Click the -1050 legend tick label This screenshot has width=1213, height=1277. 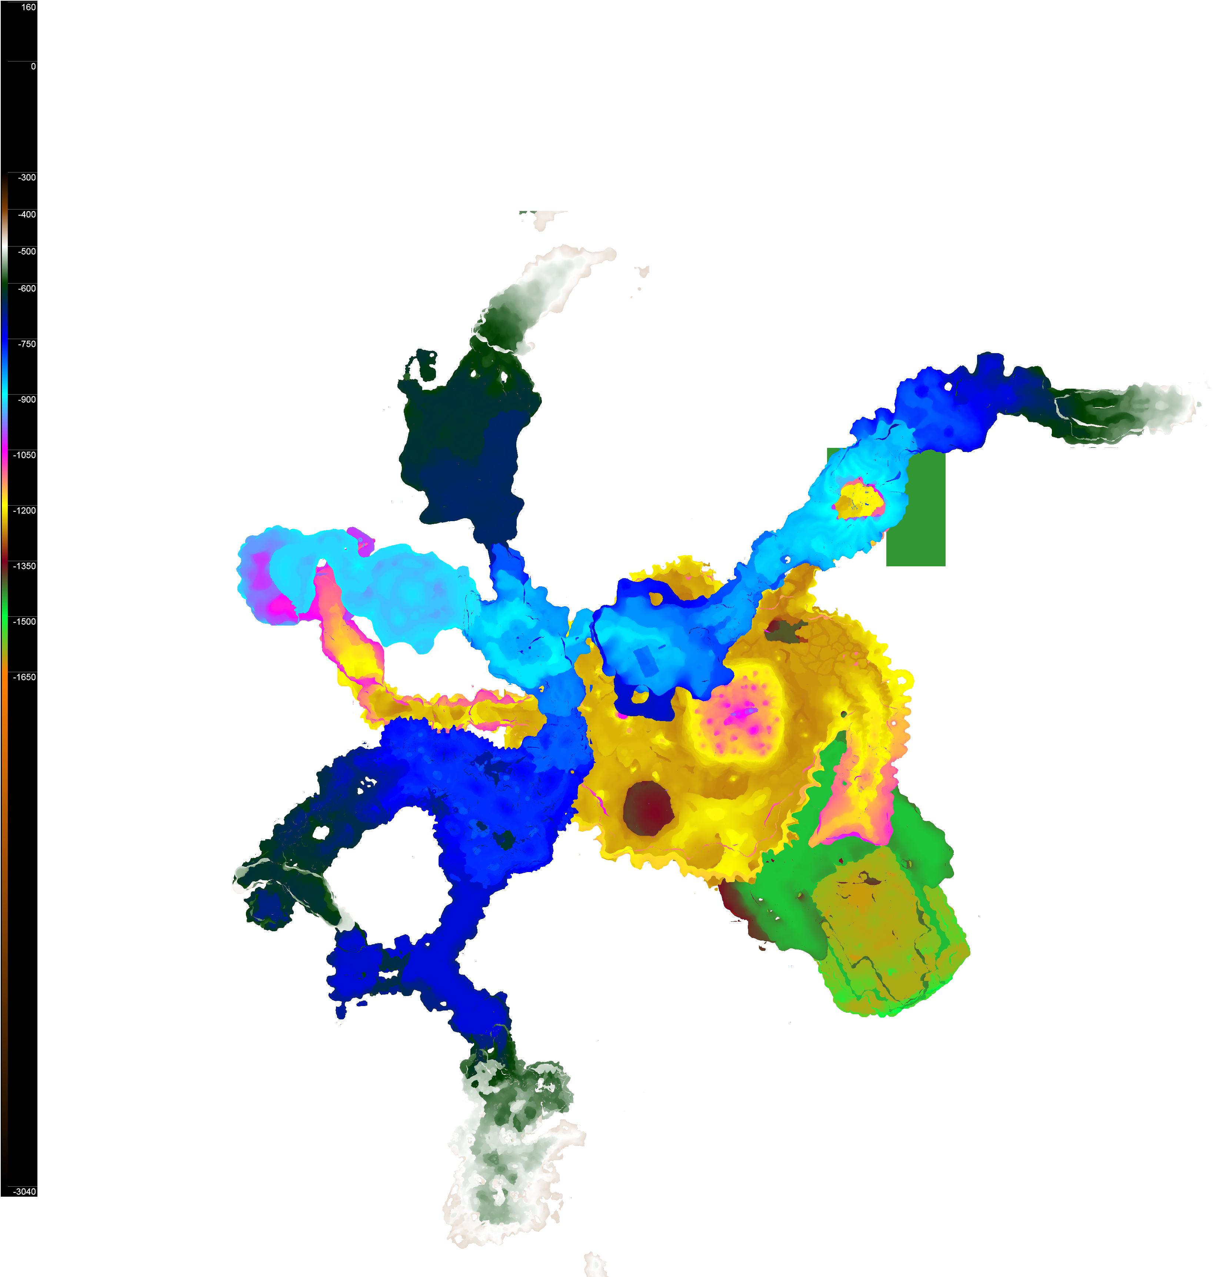pyautogui.click(x=25, y=456)
